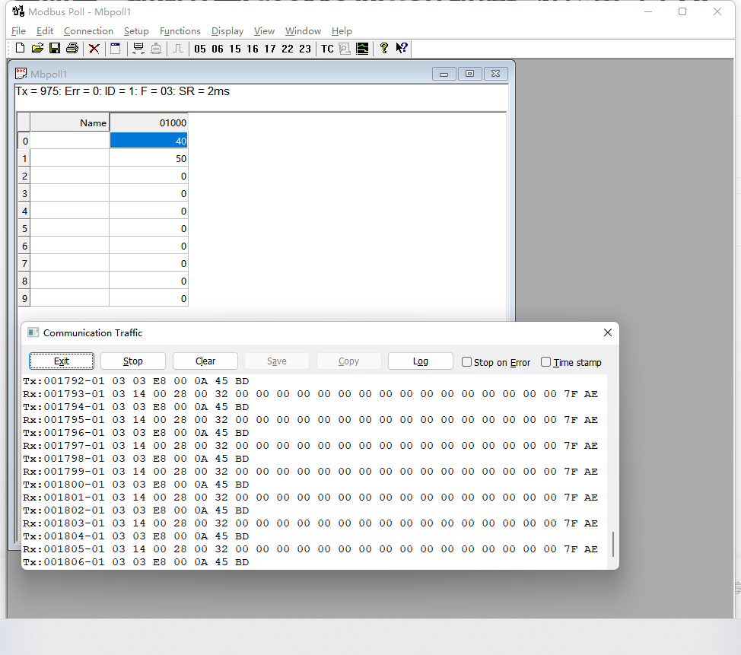Click the yellow question mark About icon
The height and width of the screenshot is (655, 741).
[383, 48]
